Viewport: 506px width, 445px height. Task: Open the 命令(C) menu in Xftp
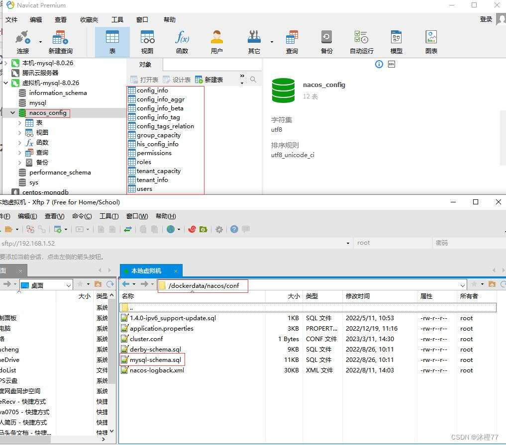[83, 216]
